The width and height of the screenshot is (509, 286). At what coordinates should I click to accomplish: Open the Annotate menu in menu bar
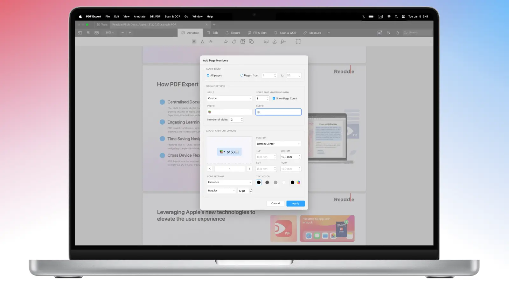click(x=139, y=17)
